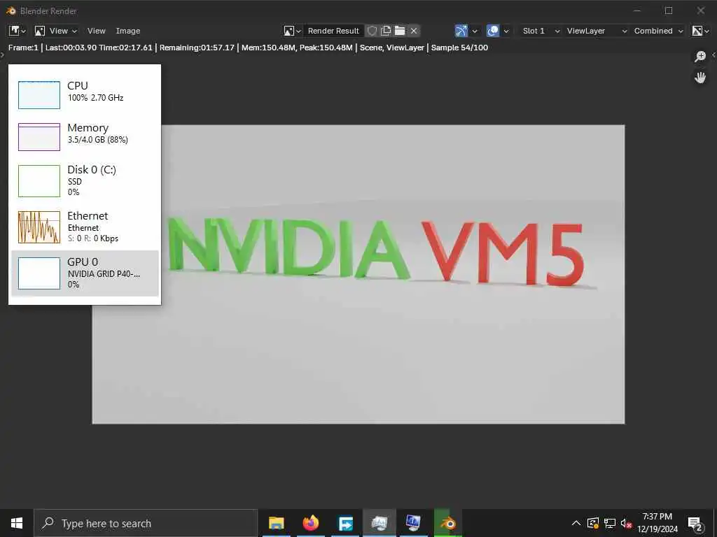Viewport: 717px width, 537px height.
Task: Click the pan hand gizmo icon
Action: (x=700, y=77)
